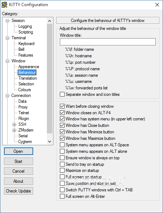
Task: Click the '%%u: username' hint text
Action: point(79,82)
